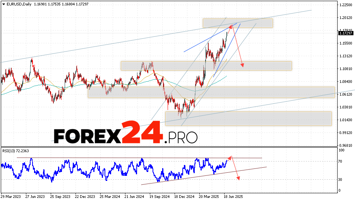This screenshot has height=201, width=355.
Task: Select the top resistance rectangle near 1.2012
Action: tap(237, 23)
